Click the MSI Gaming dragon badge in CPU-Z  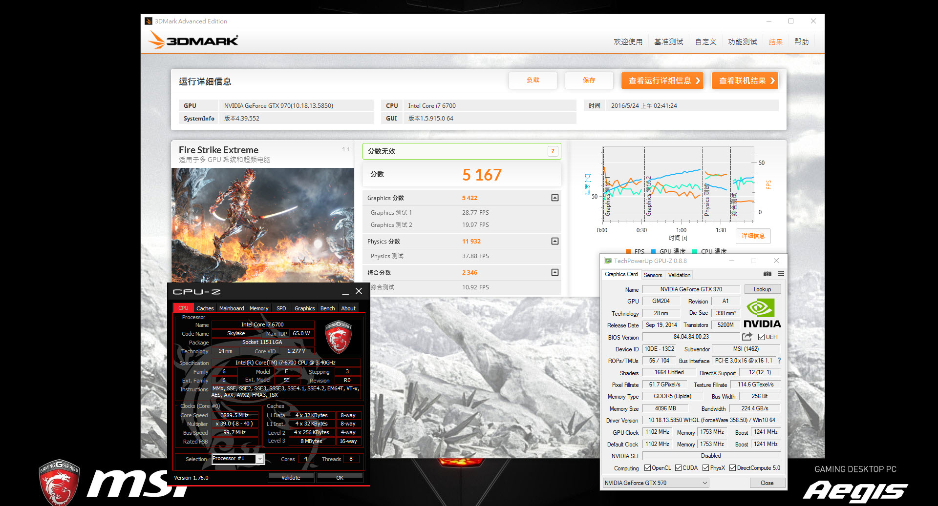click(x=338, y=337)
